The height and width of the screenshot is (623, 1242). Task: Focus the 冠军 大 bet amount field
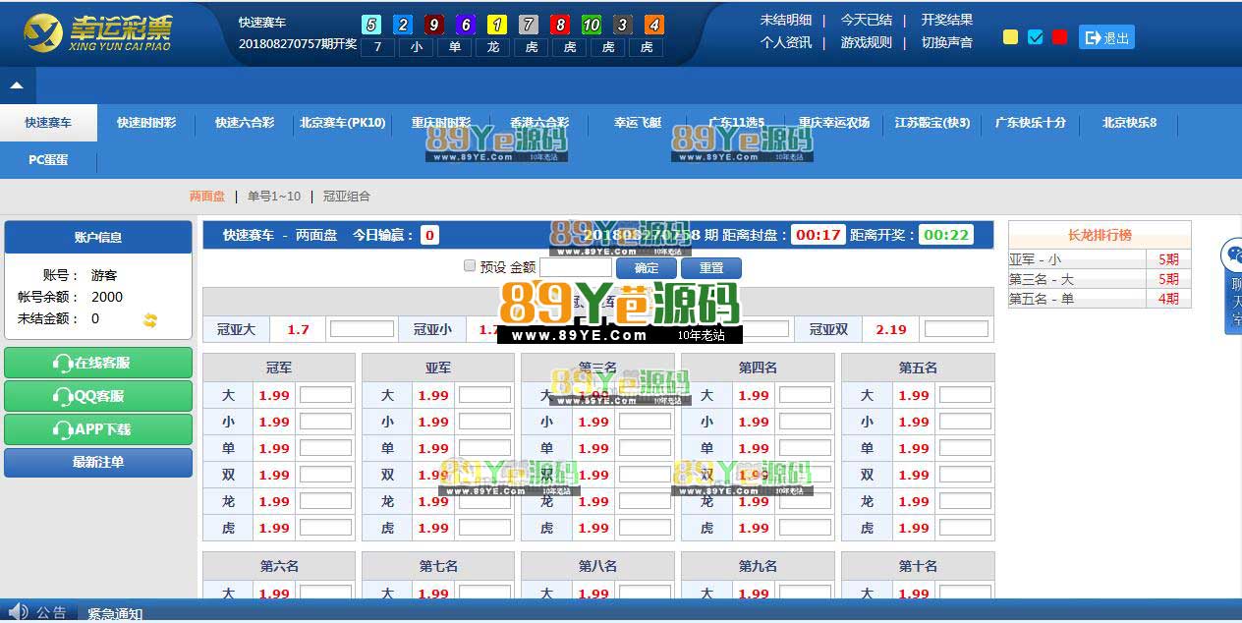pyautogui.click(x=325, y=395)
